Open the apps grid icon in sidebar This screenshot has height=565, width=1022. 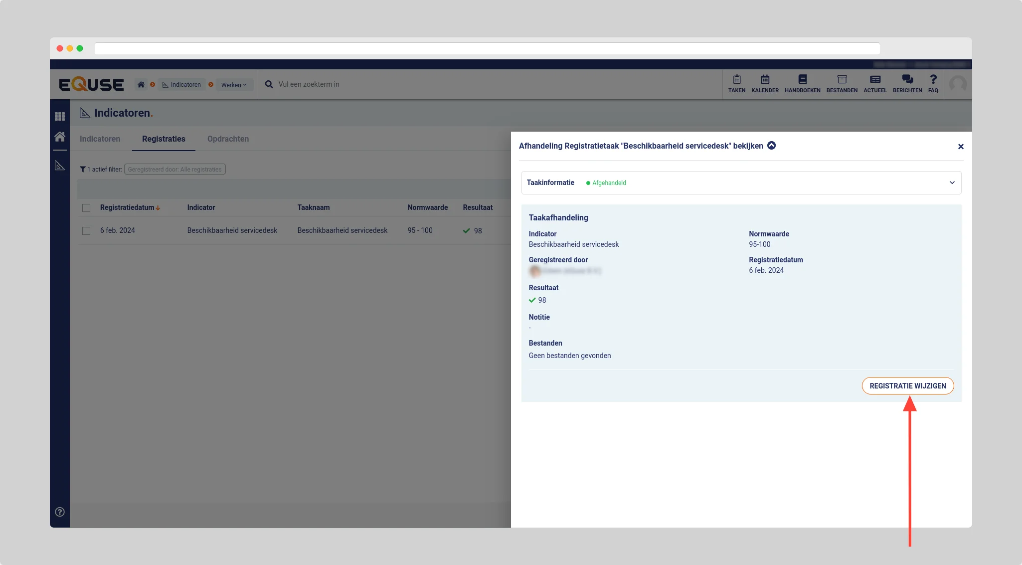[x=60, y=116]
